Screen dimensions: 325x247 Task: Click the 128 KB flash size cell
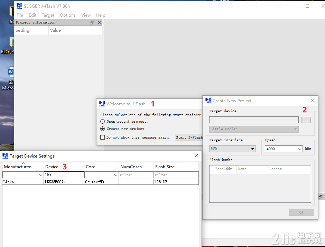(176, 182)
